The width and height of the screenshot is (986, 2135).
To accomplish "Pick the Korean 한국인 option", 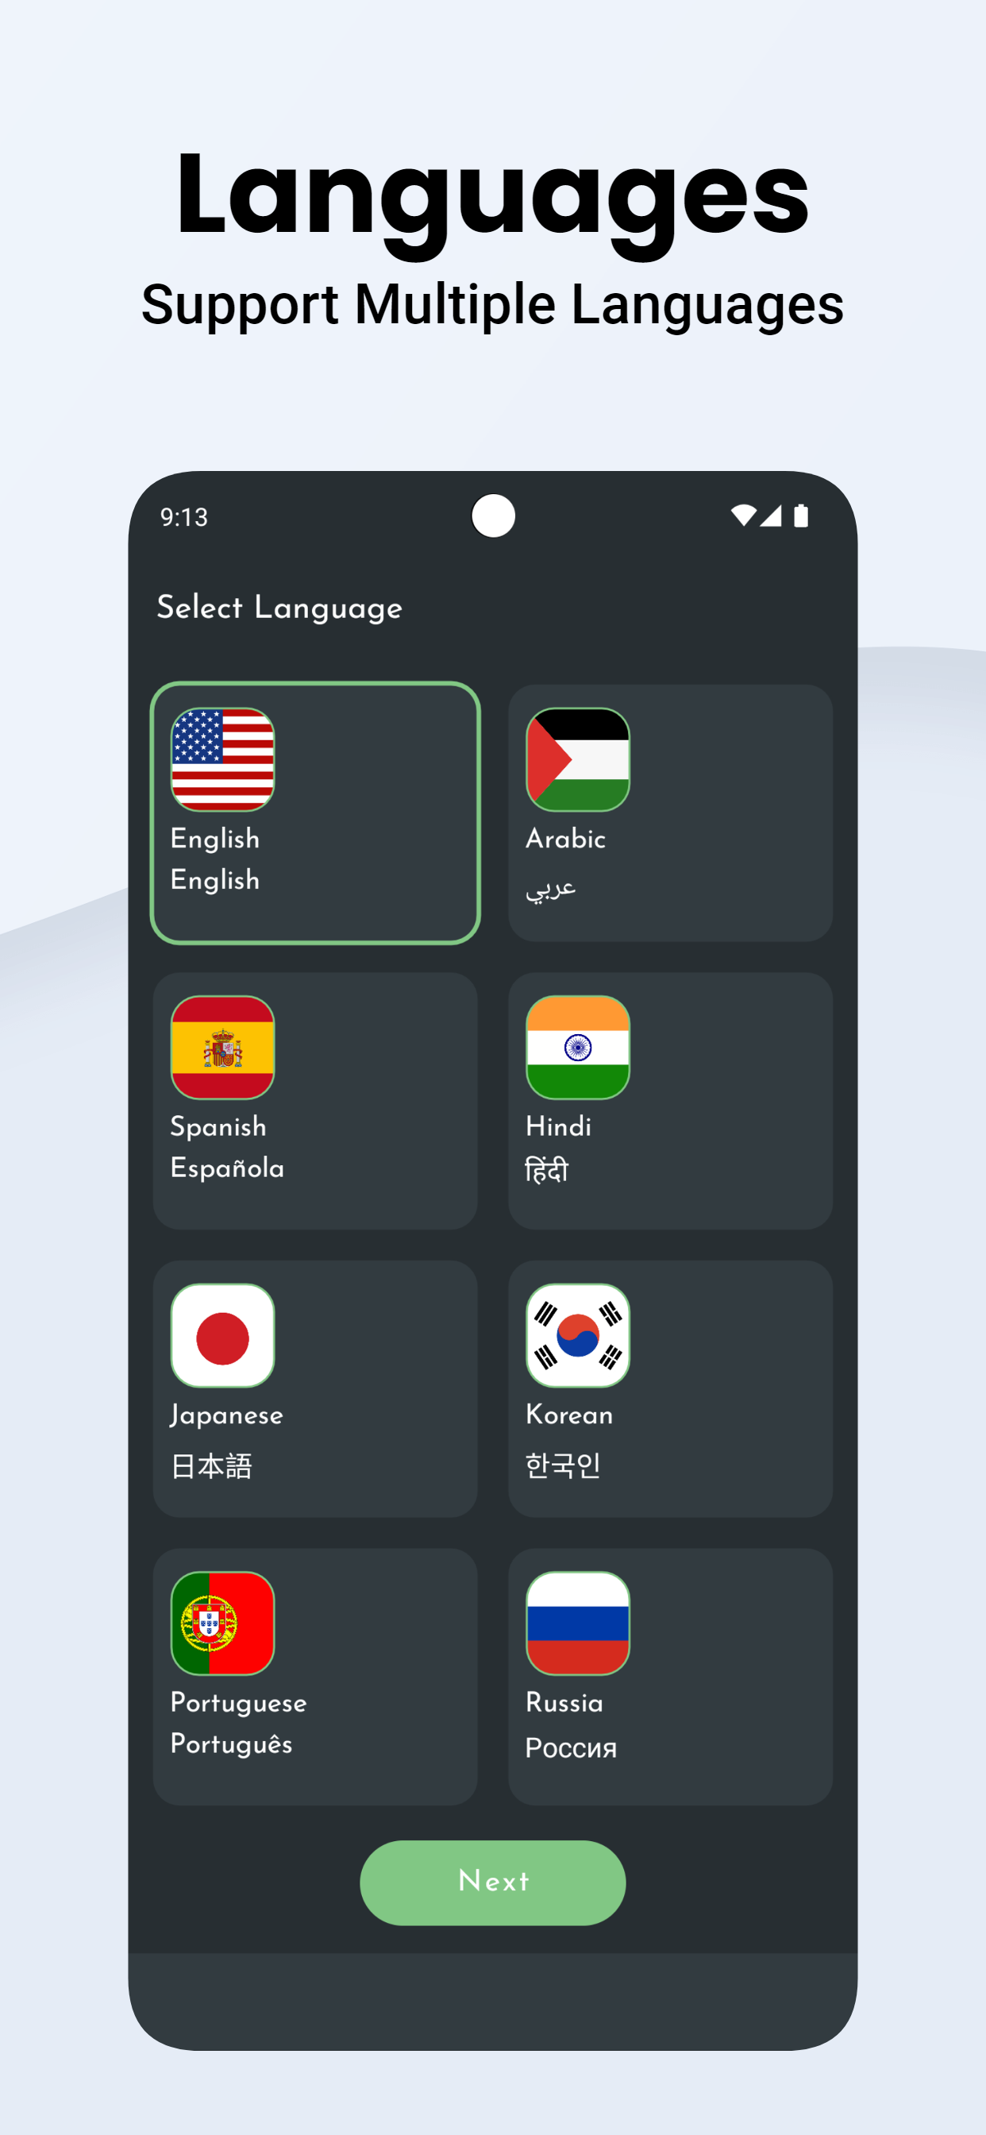I will tap(670, 1389).
